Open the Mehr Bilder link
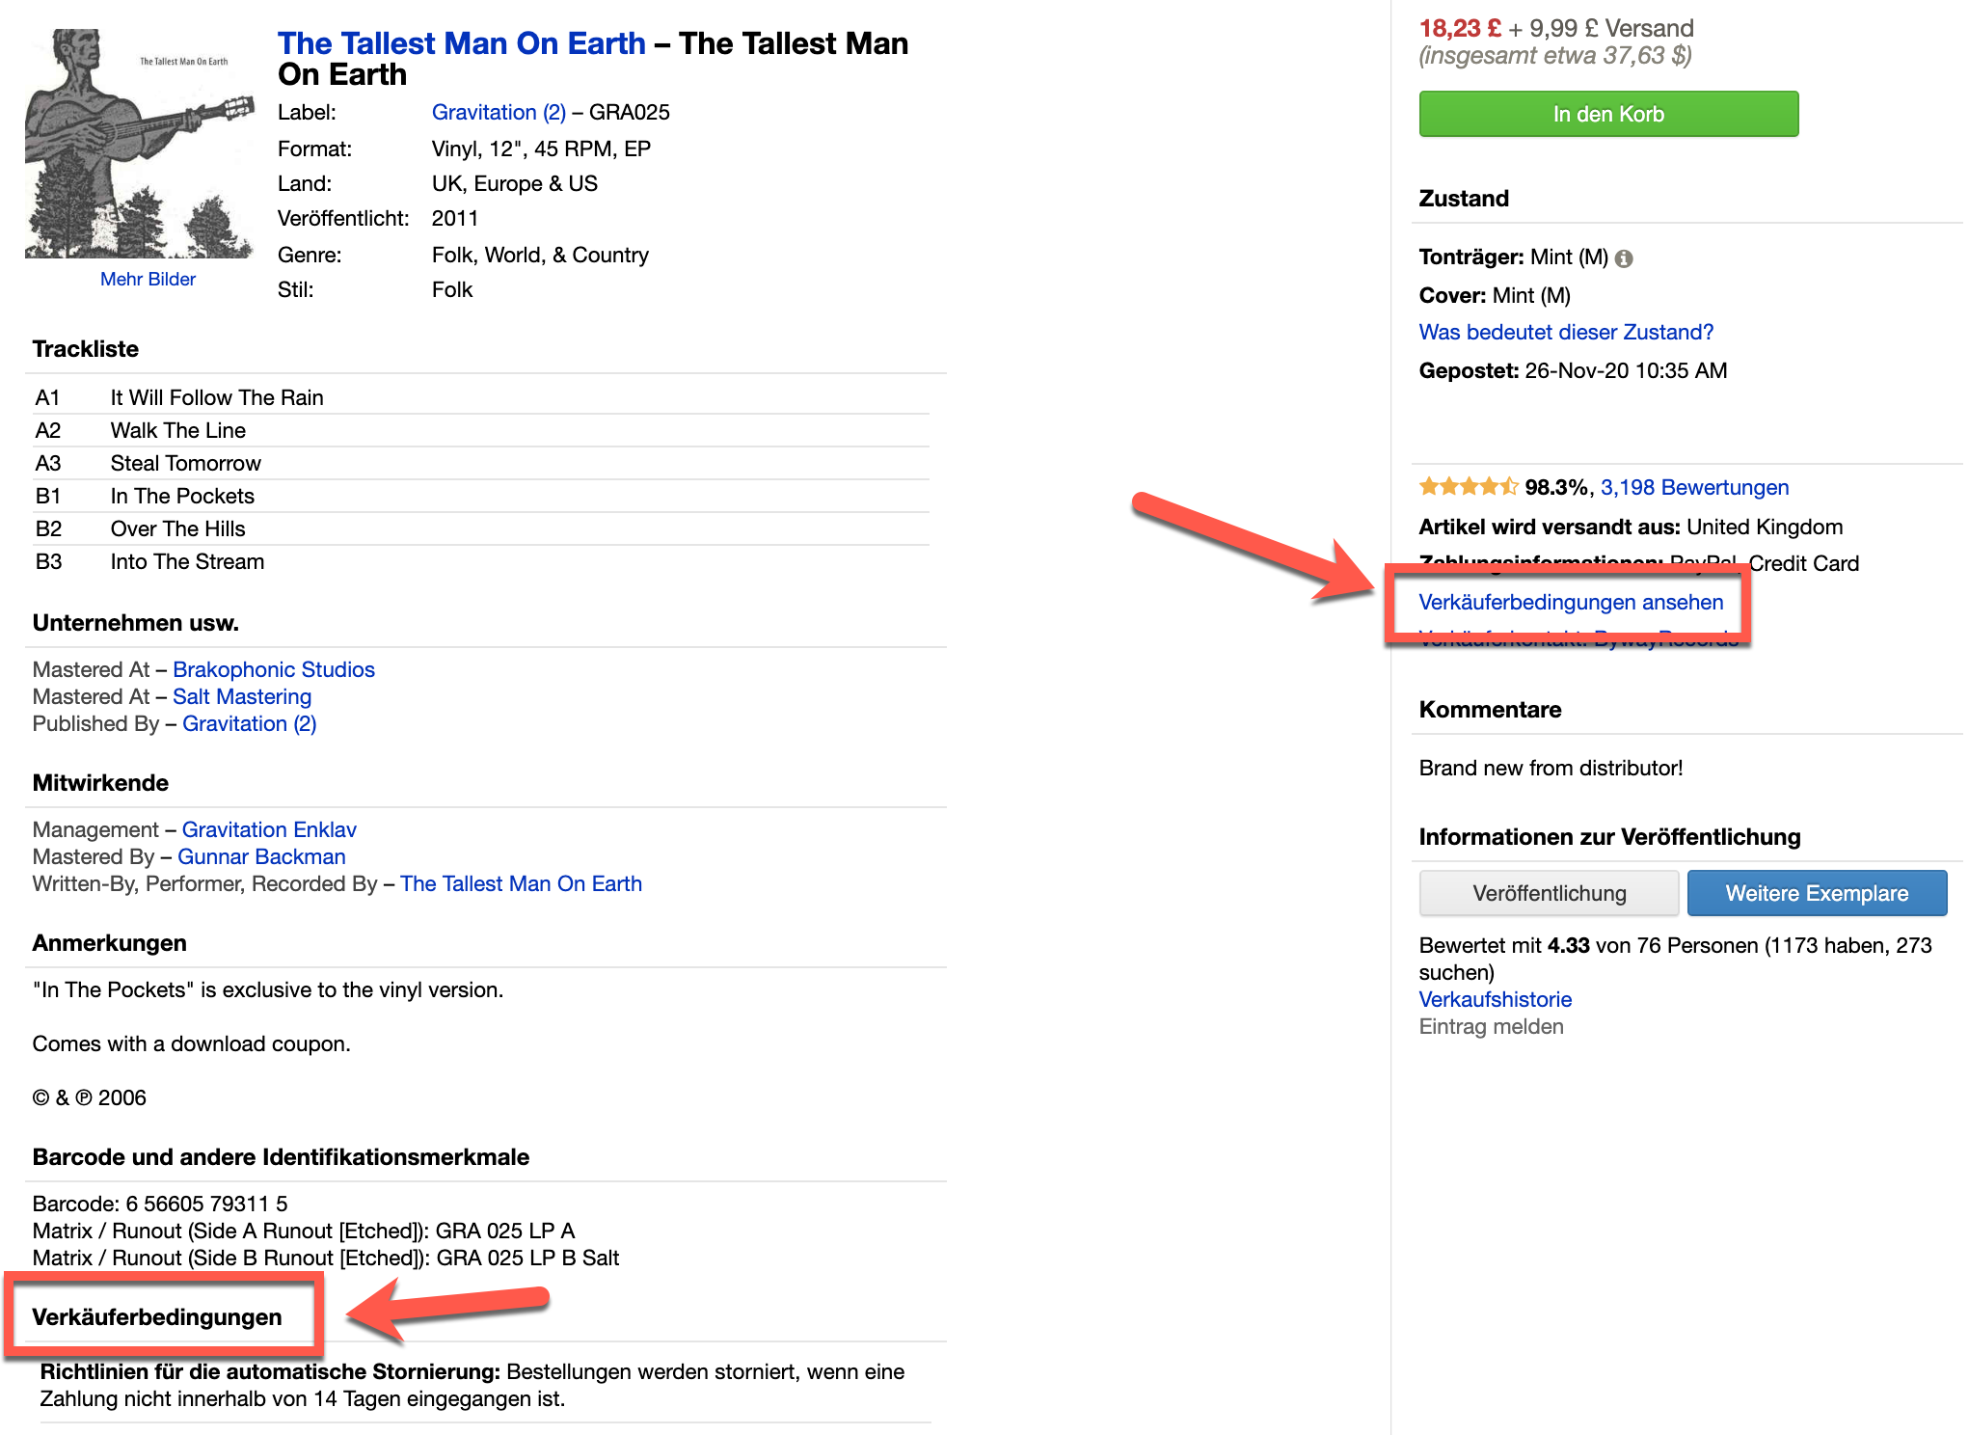 coord(148,279)
